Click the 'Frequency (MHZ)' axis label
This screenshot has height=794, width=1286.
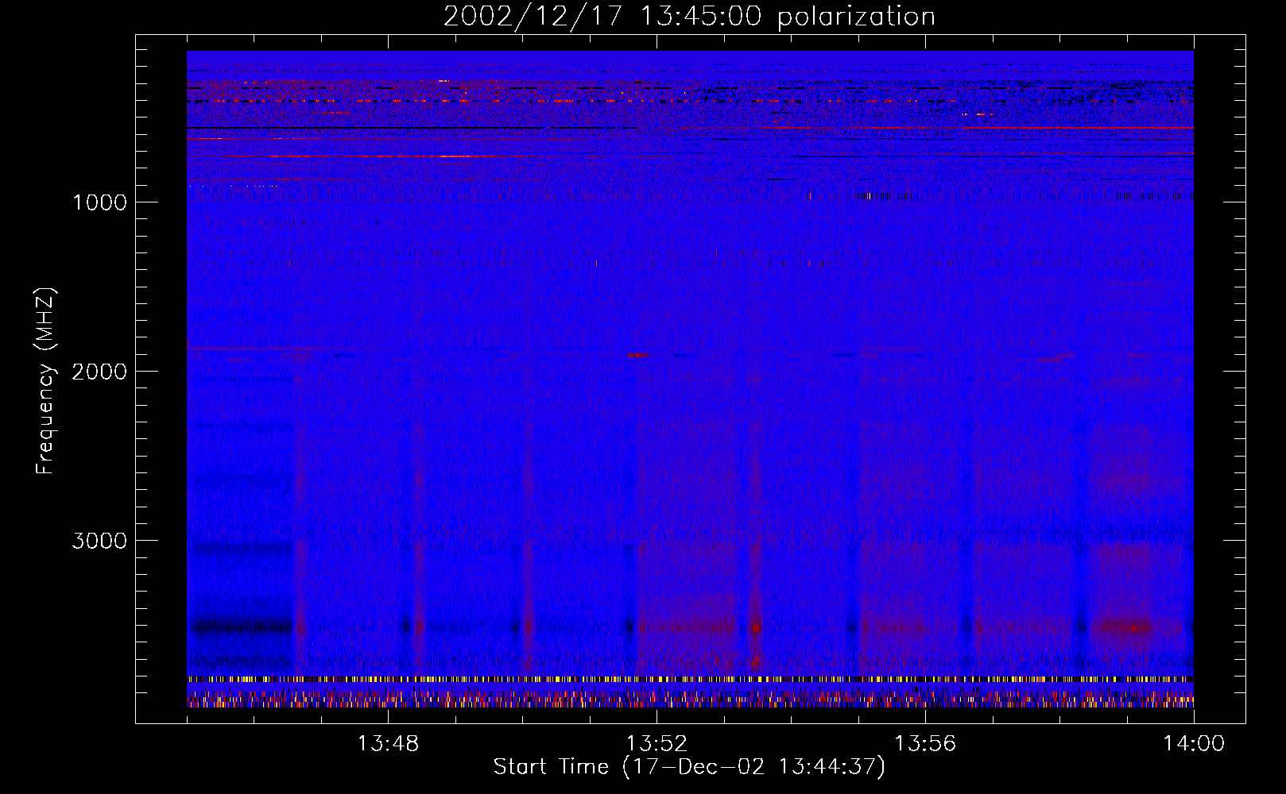[x=45, y=381]
